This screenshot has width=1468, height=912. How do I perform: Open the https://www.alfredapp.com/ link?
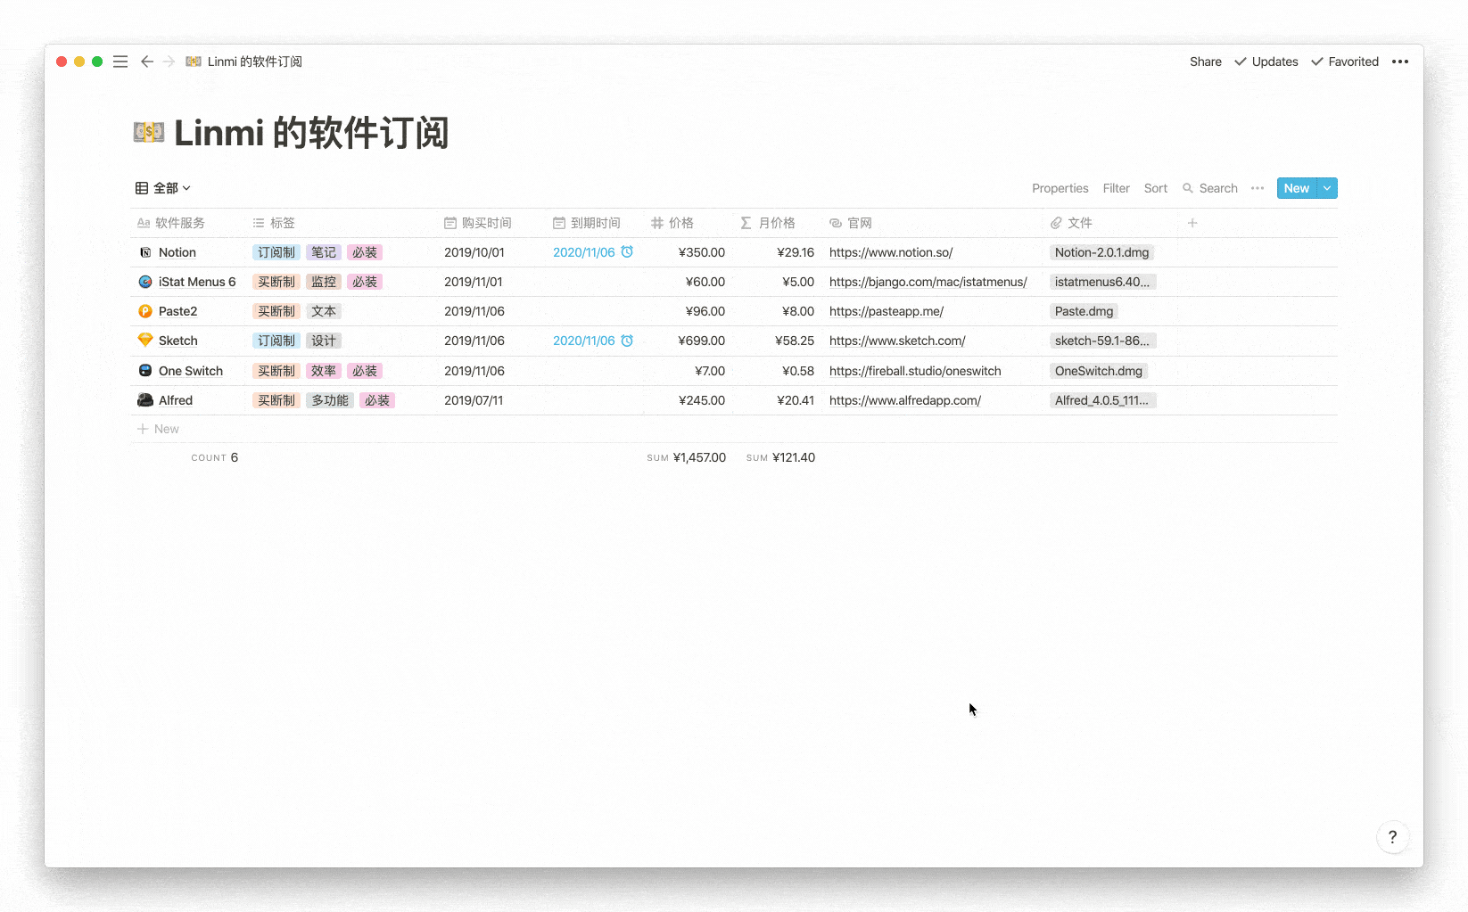tap(905, 400)
